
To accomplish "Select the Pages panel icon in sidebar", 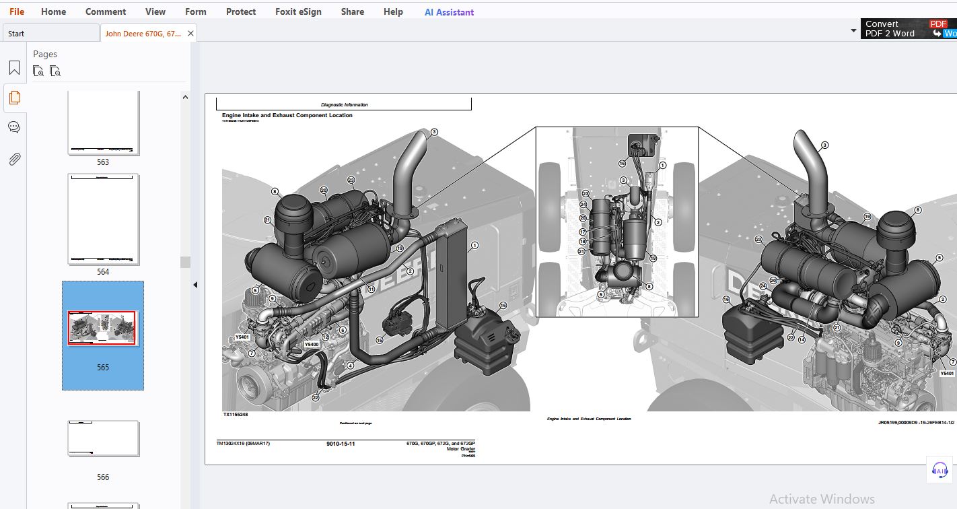I will coord(14,98).
